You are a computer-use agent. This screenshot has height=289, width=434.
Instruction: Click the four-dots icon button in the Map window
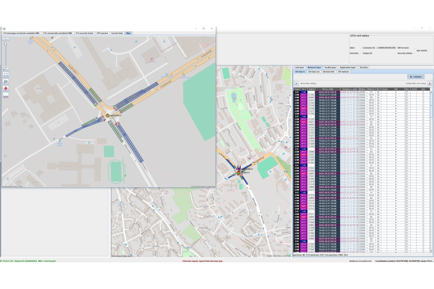pos(6,75)
